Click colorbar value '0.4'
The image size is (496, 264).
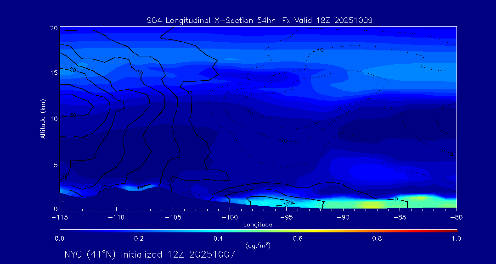pos(219,239)
